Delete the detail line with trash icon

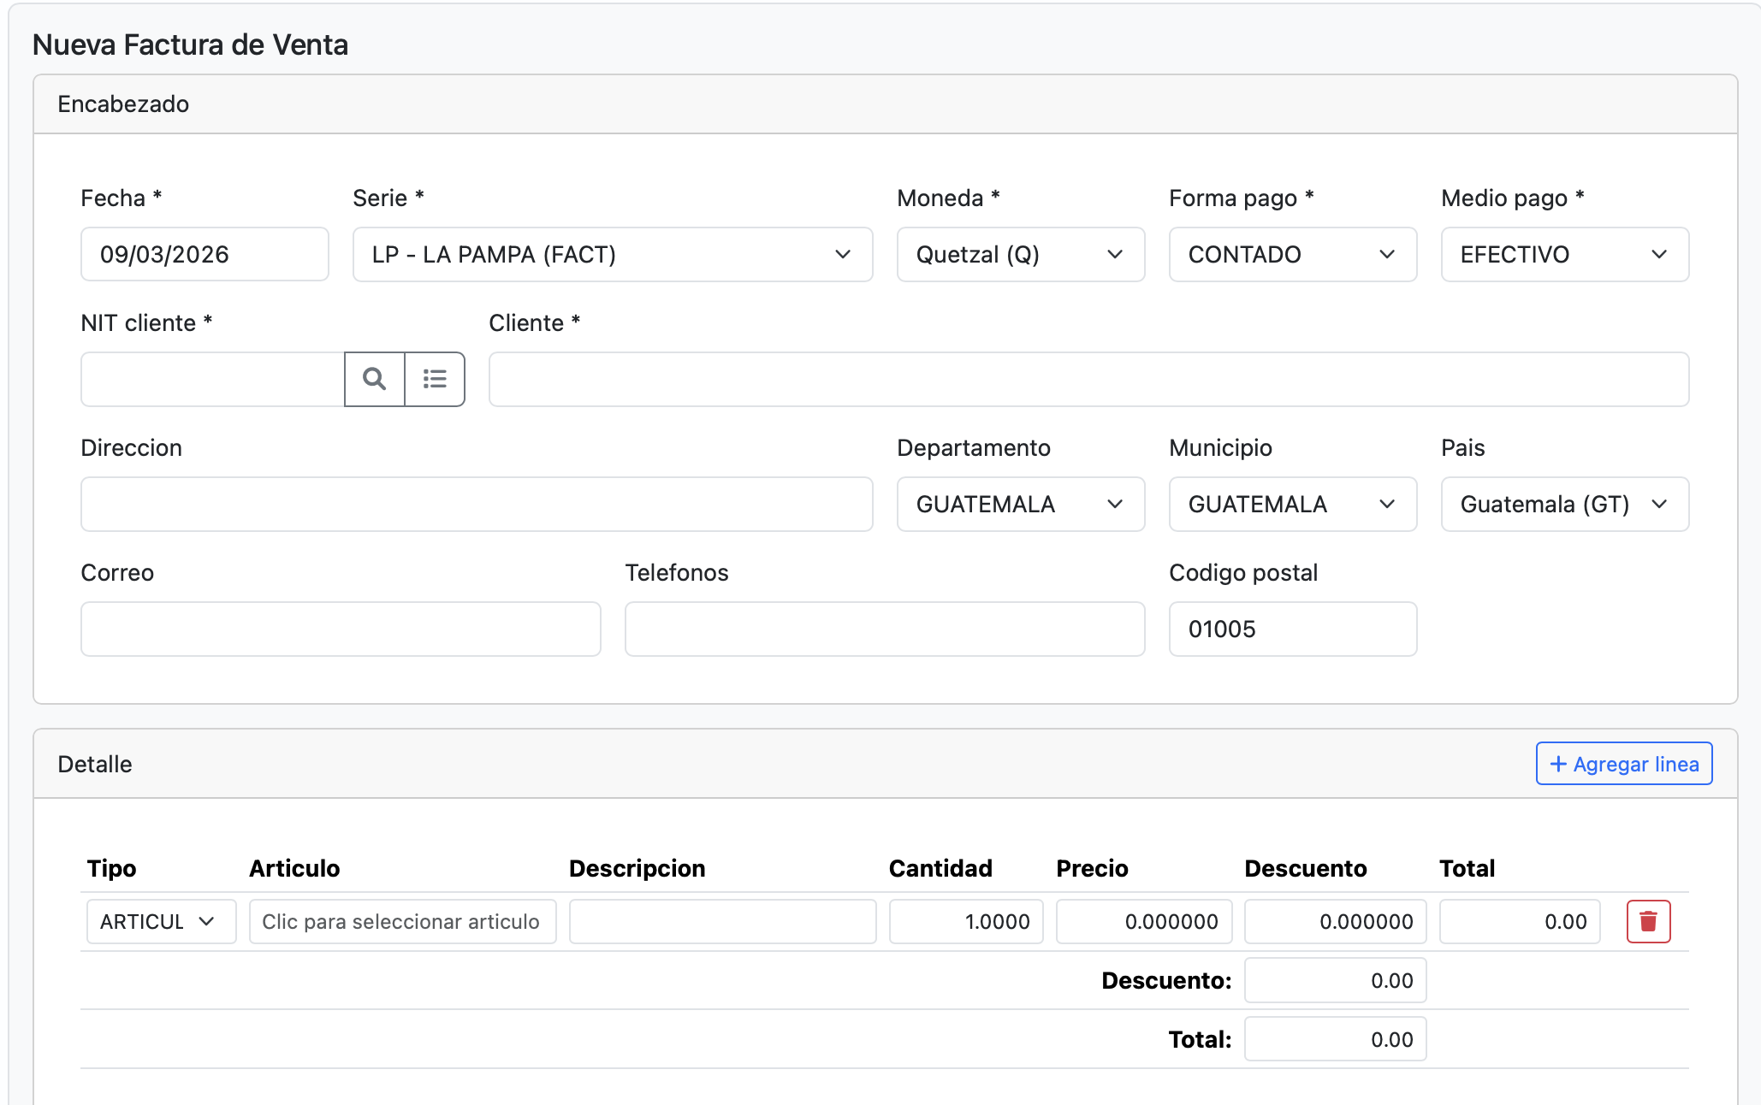[x=1647, y=921]
